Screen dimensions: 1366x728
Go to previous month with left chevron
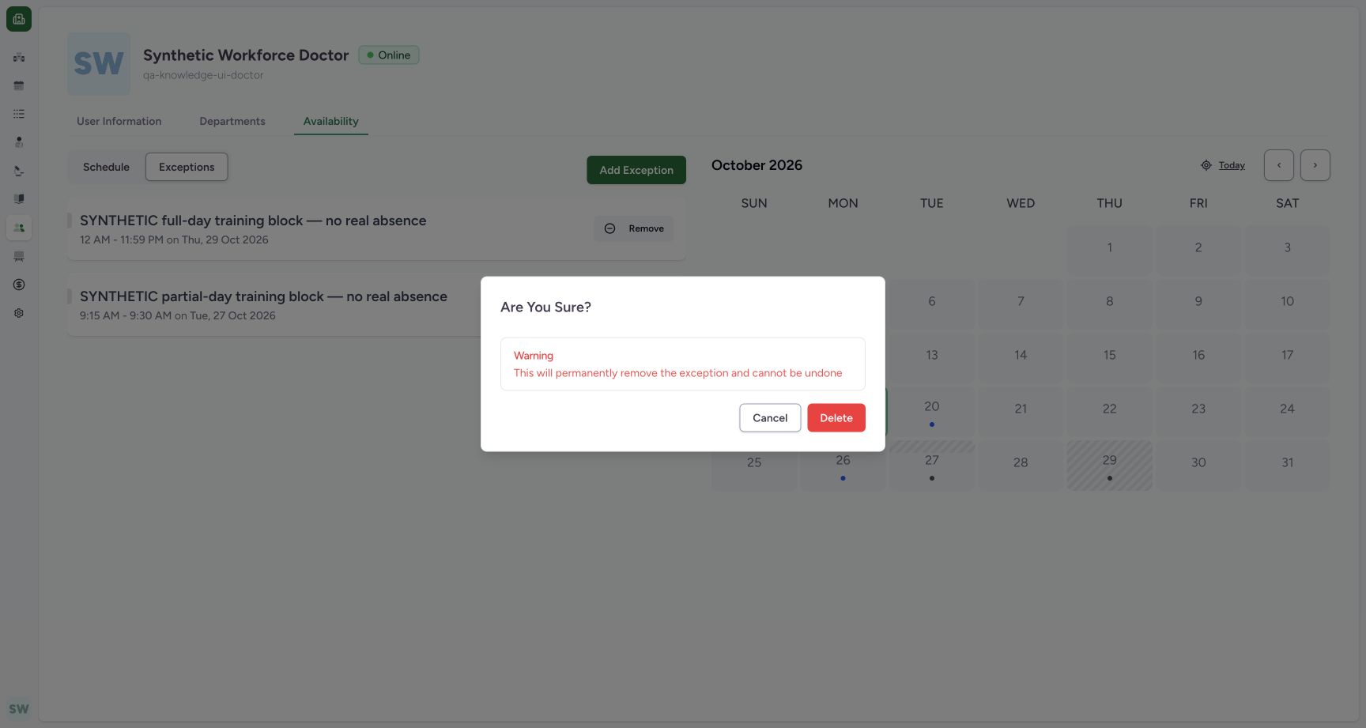(1279, 165)
